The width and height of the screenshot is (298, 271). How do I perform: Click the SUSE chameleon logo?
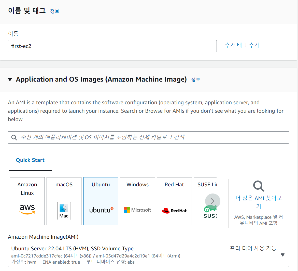point(210,212)
